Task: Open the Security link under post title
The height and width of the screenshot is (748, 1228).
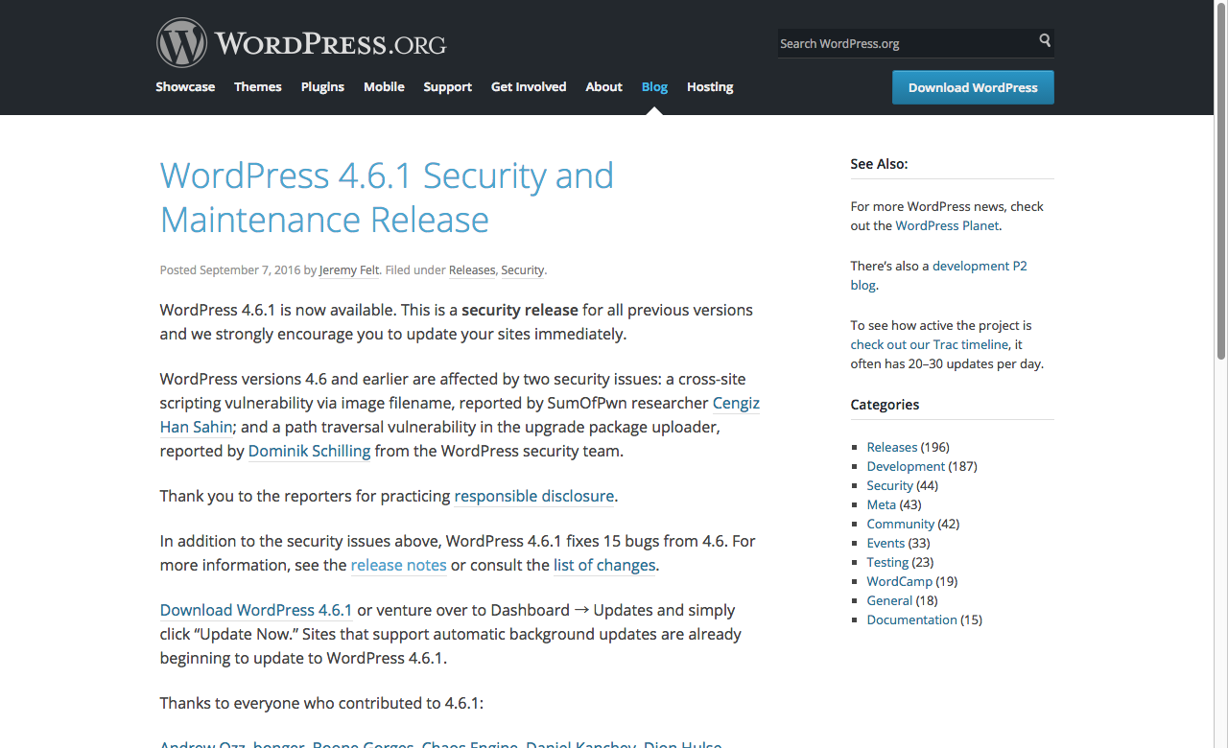Action: click(x=522, y=270)
